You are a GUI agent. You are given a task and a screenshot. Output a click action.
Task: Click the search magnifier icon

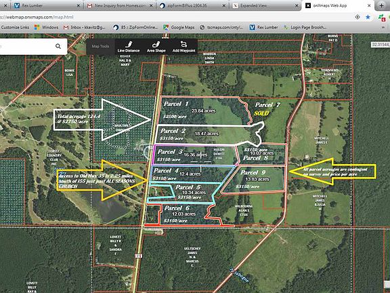click(58, 46)
